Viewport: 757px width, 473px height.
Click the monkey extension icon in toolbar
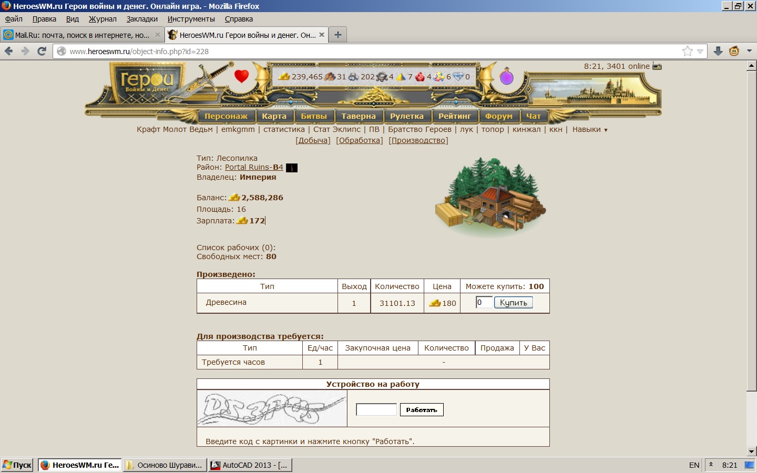[734, 51]
